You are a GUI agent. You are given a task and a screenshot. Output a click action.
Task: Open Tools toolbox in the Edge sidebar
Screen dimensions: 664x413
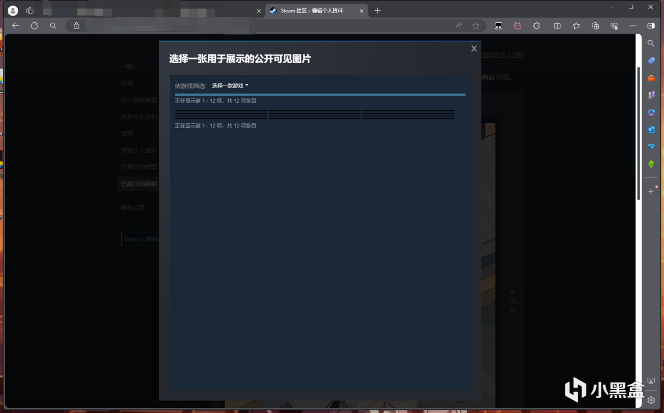(x=651, y=78)
